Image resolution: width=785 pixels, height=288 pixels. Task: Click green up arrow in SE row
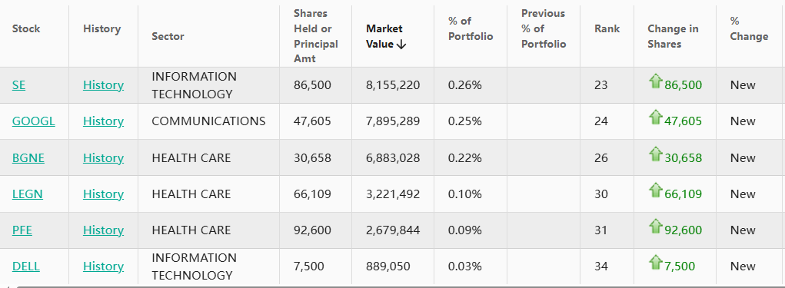point(656,81)
